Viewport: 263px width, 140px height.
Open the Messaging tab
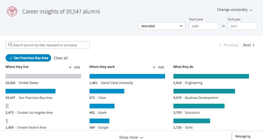click(247, 136)
